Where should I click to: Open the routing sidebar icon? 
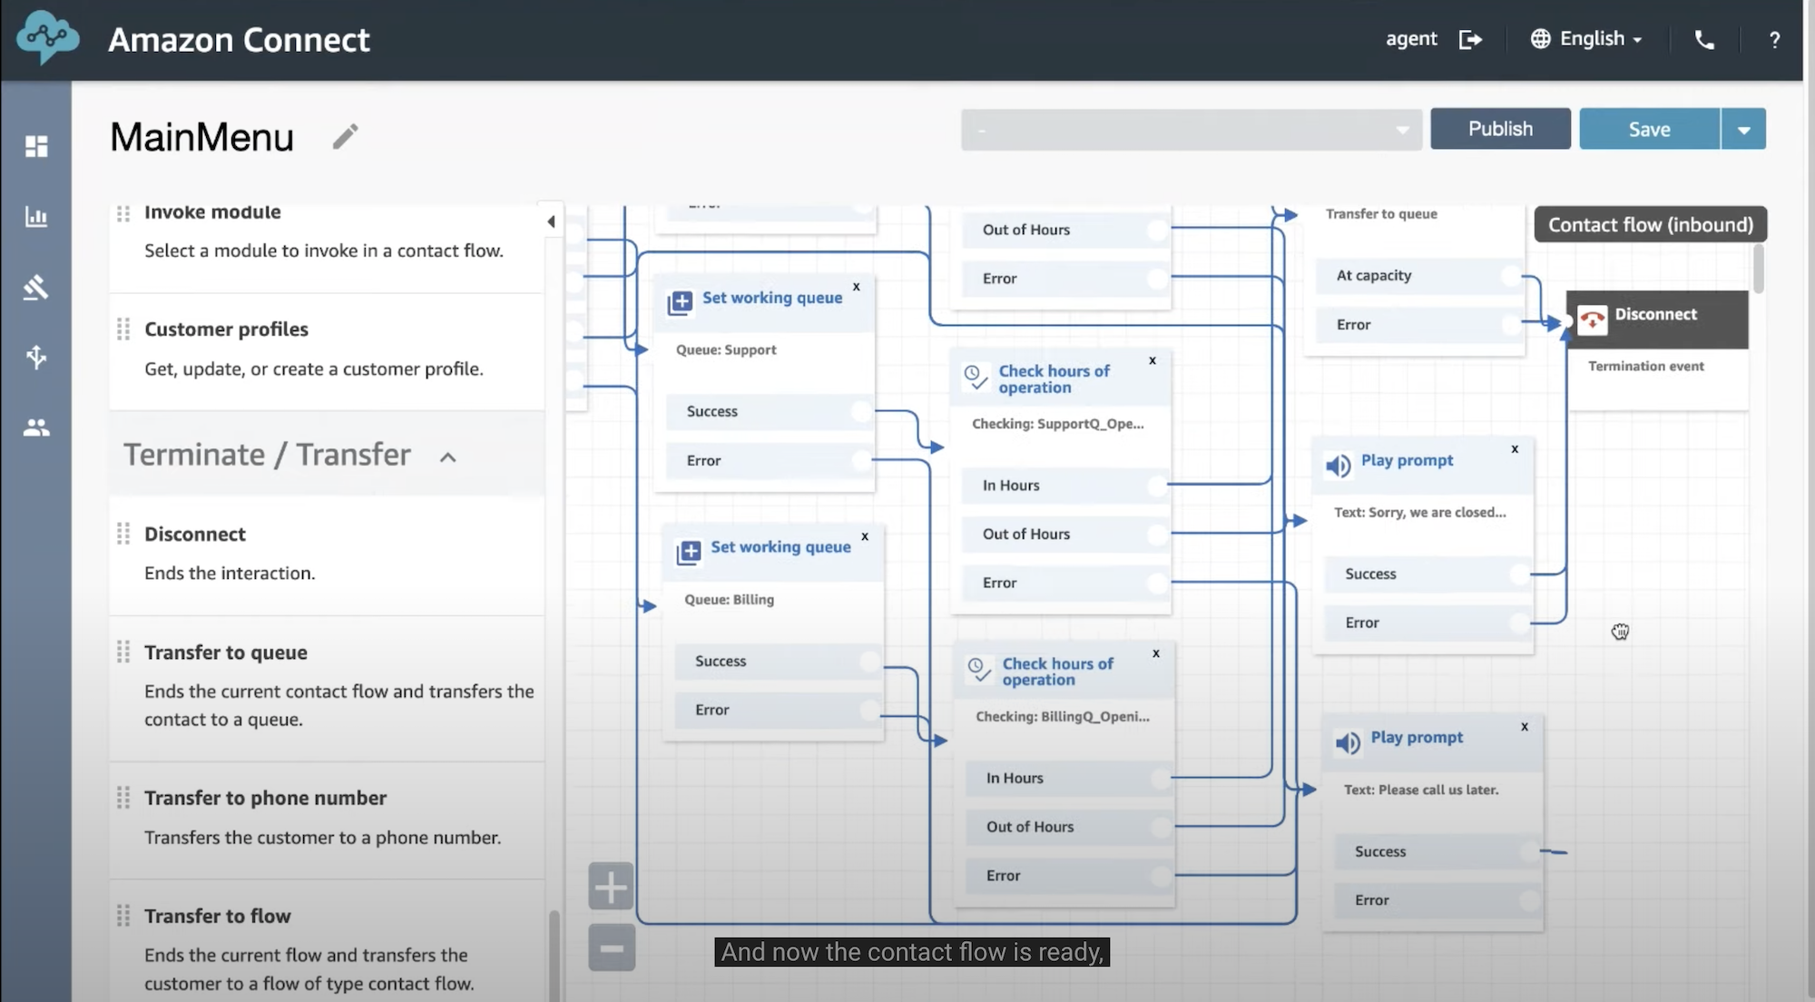36,287
